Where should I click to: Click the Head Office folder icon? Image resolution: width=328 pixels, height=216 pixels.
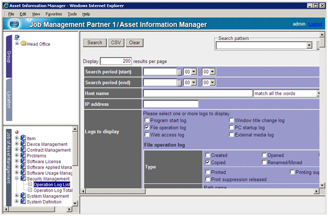tap(23, 44)
